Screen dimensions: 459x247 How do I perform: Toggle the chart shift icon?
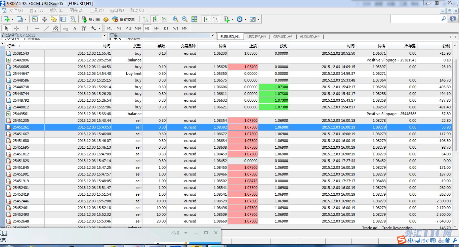[x=215, y=19]
